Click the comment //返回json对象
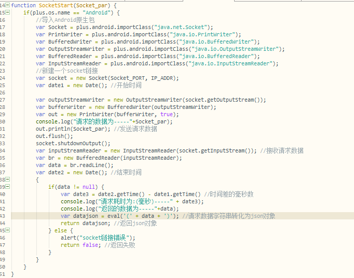 point(135,224)
